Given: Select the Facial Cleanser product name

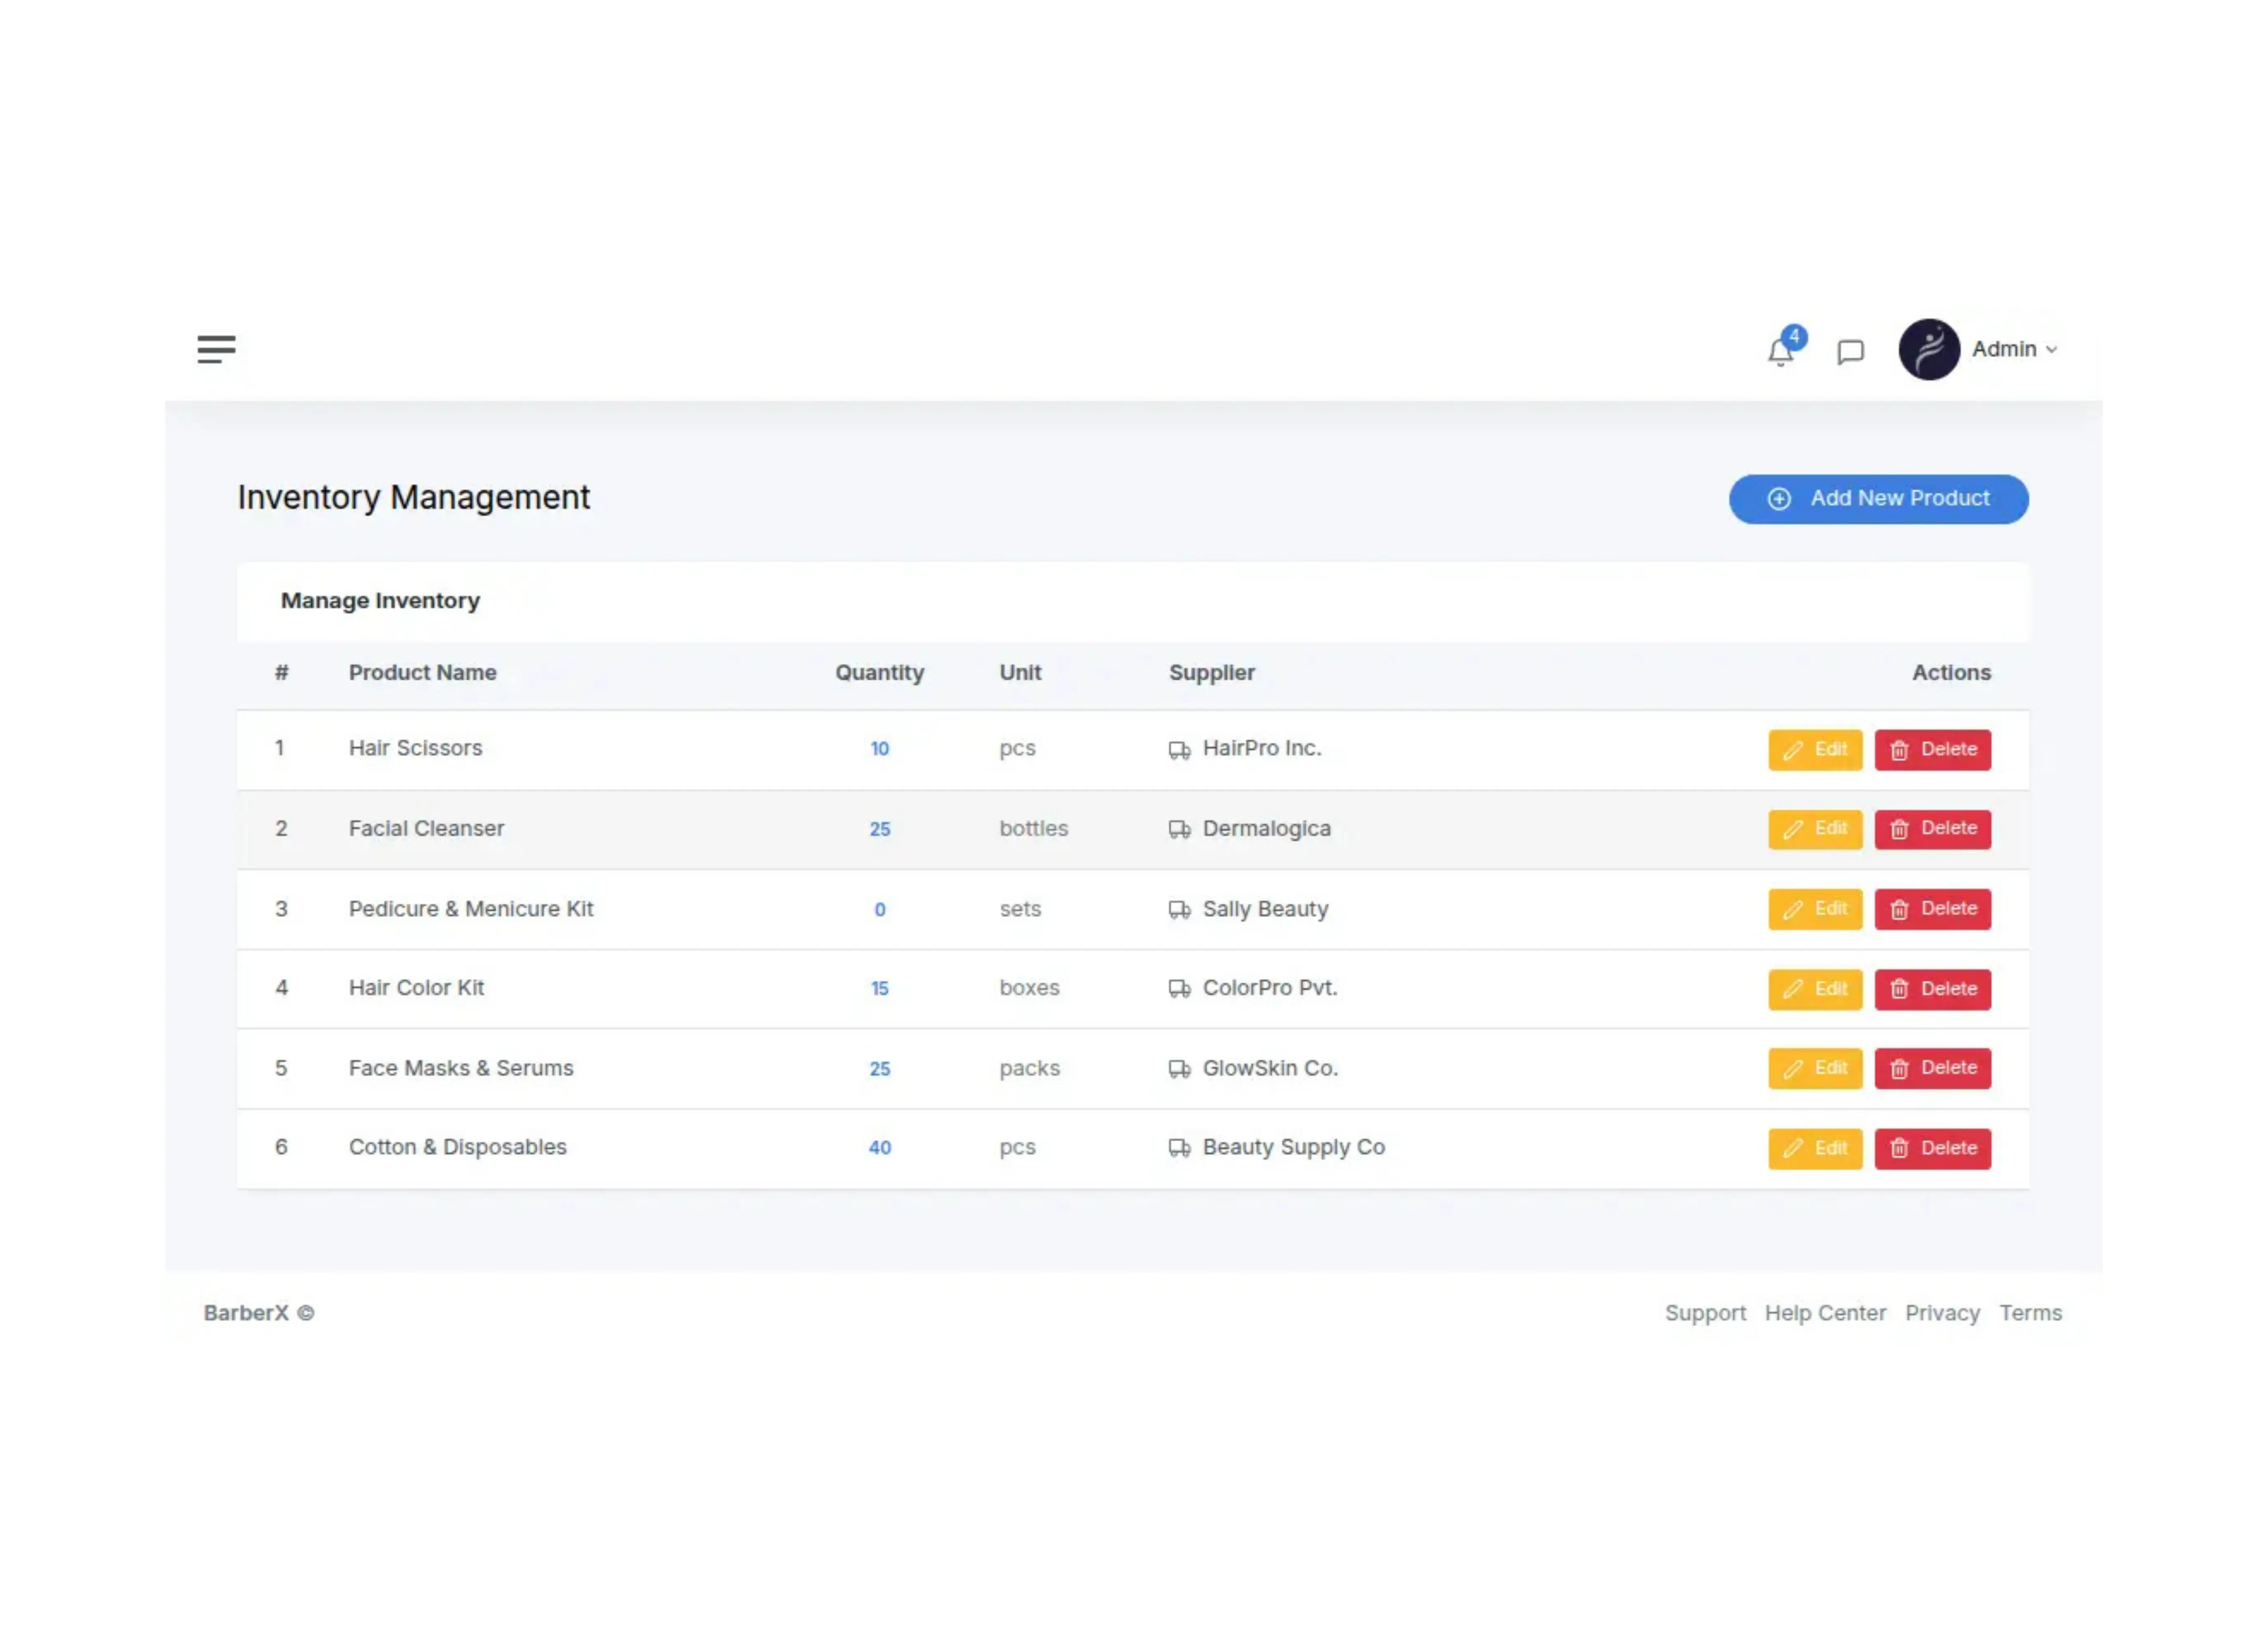Looking at the screenshot, I should (x=426, y=828).
